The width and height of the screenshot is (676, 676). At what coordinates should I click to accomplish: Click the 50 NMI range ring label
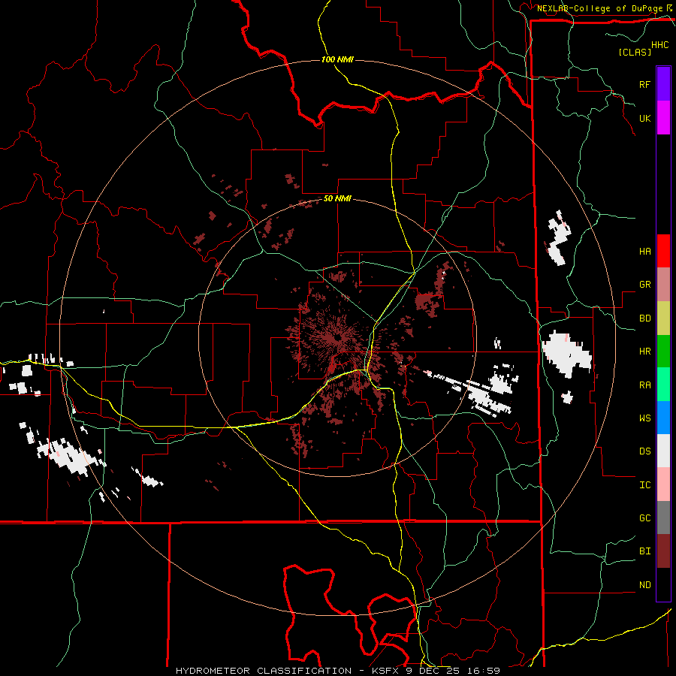pyautogui.click(x=337, y=198)
